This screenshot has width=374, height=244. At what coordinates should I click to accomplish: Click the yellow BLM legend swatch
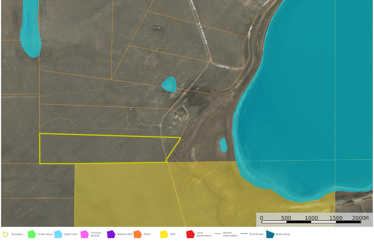[164, 234]
